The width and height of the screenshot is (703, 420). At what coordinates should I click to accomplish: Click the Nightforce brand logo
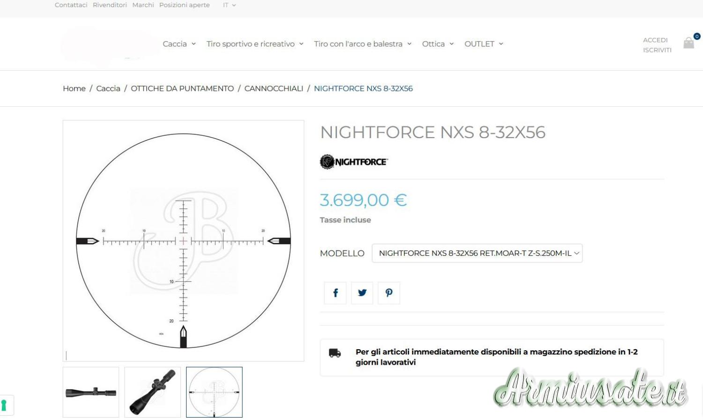pos(354,162)
